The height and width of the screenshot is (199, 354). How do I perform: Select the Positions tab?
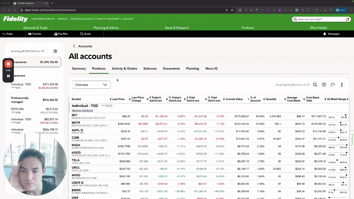(x=99, y=69)
